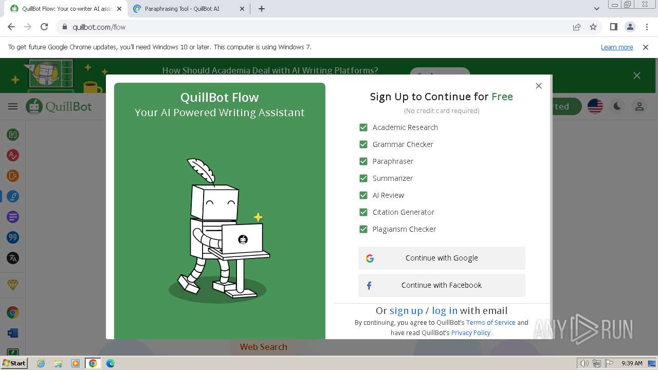Image resolution: width=658 pixels, height=370 pixels.
Task: Click the QuillBot logo
Action: [59, 106]
